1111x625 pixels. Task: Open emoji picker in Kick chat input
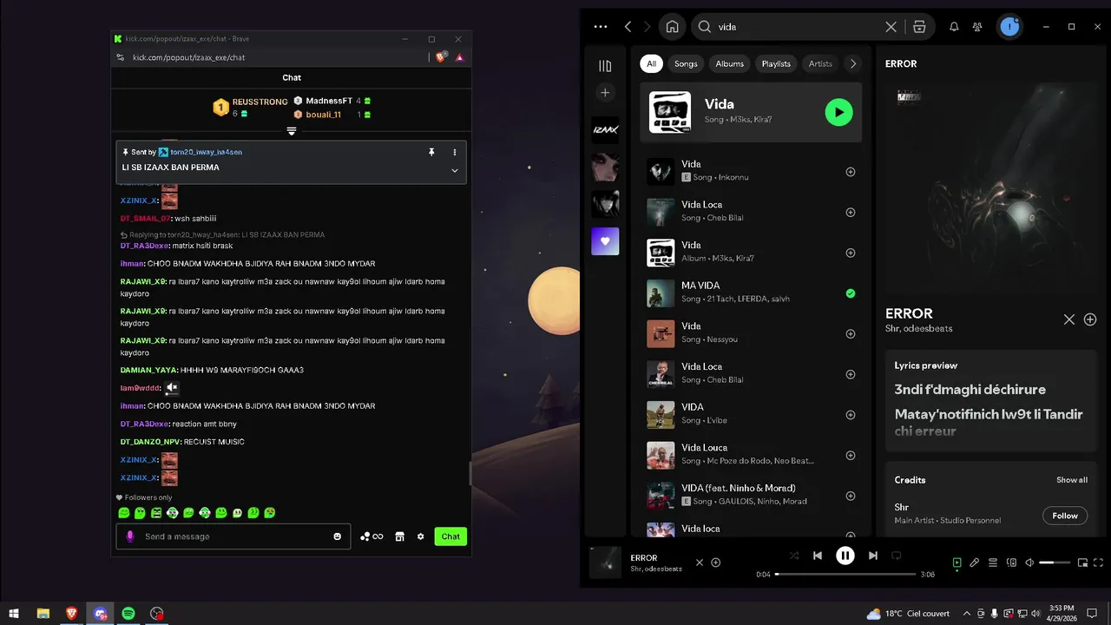point(338,536)
